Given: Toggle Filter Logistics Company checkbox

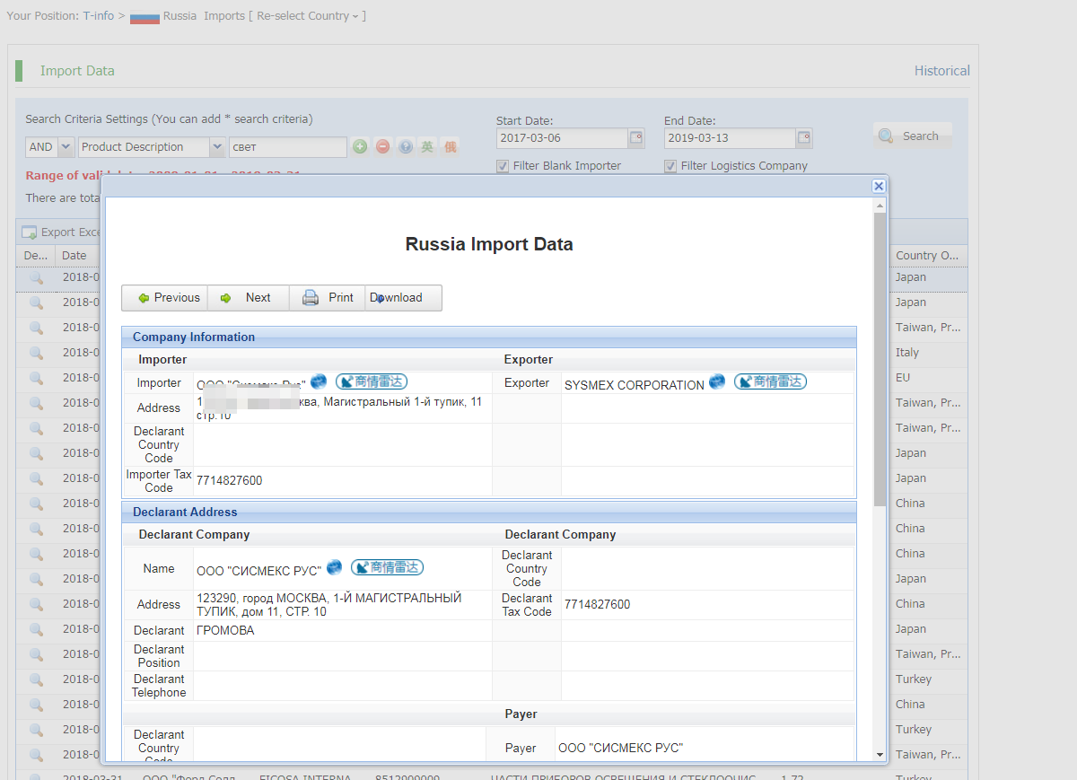Looking at the screenshot, I should 670,166.
